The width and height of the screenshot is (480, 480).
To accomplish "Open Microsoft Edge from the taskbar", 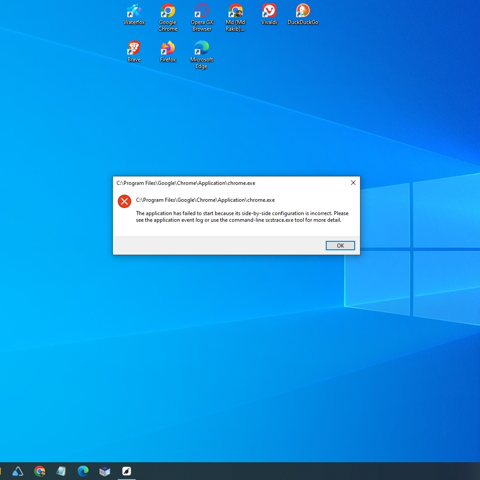I will (83, 471).
